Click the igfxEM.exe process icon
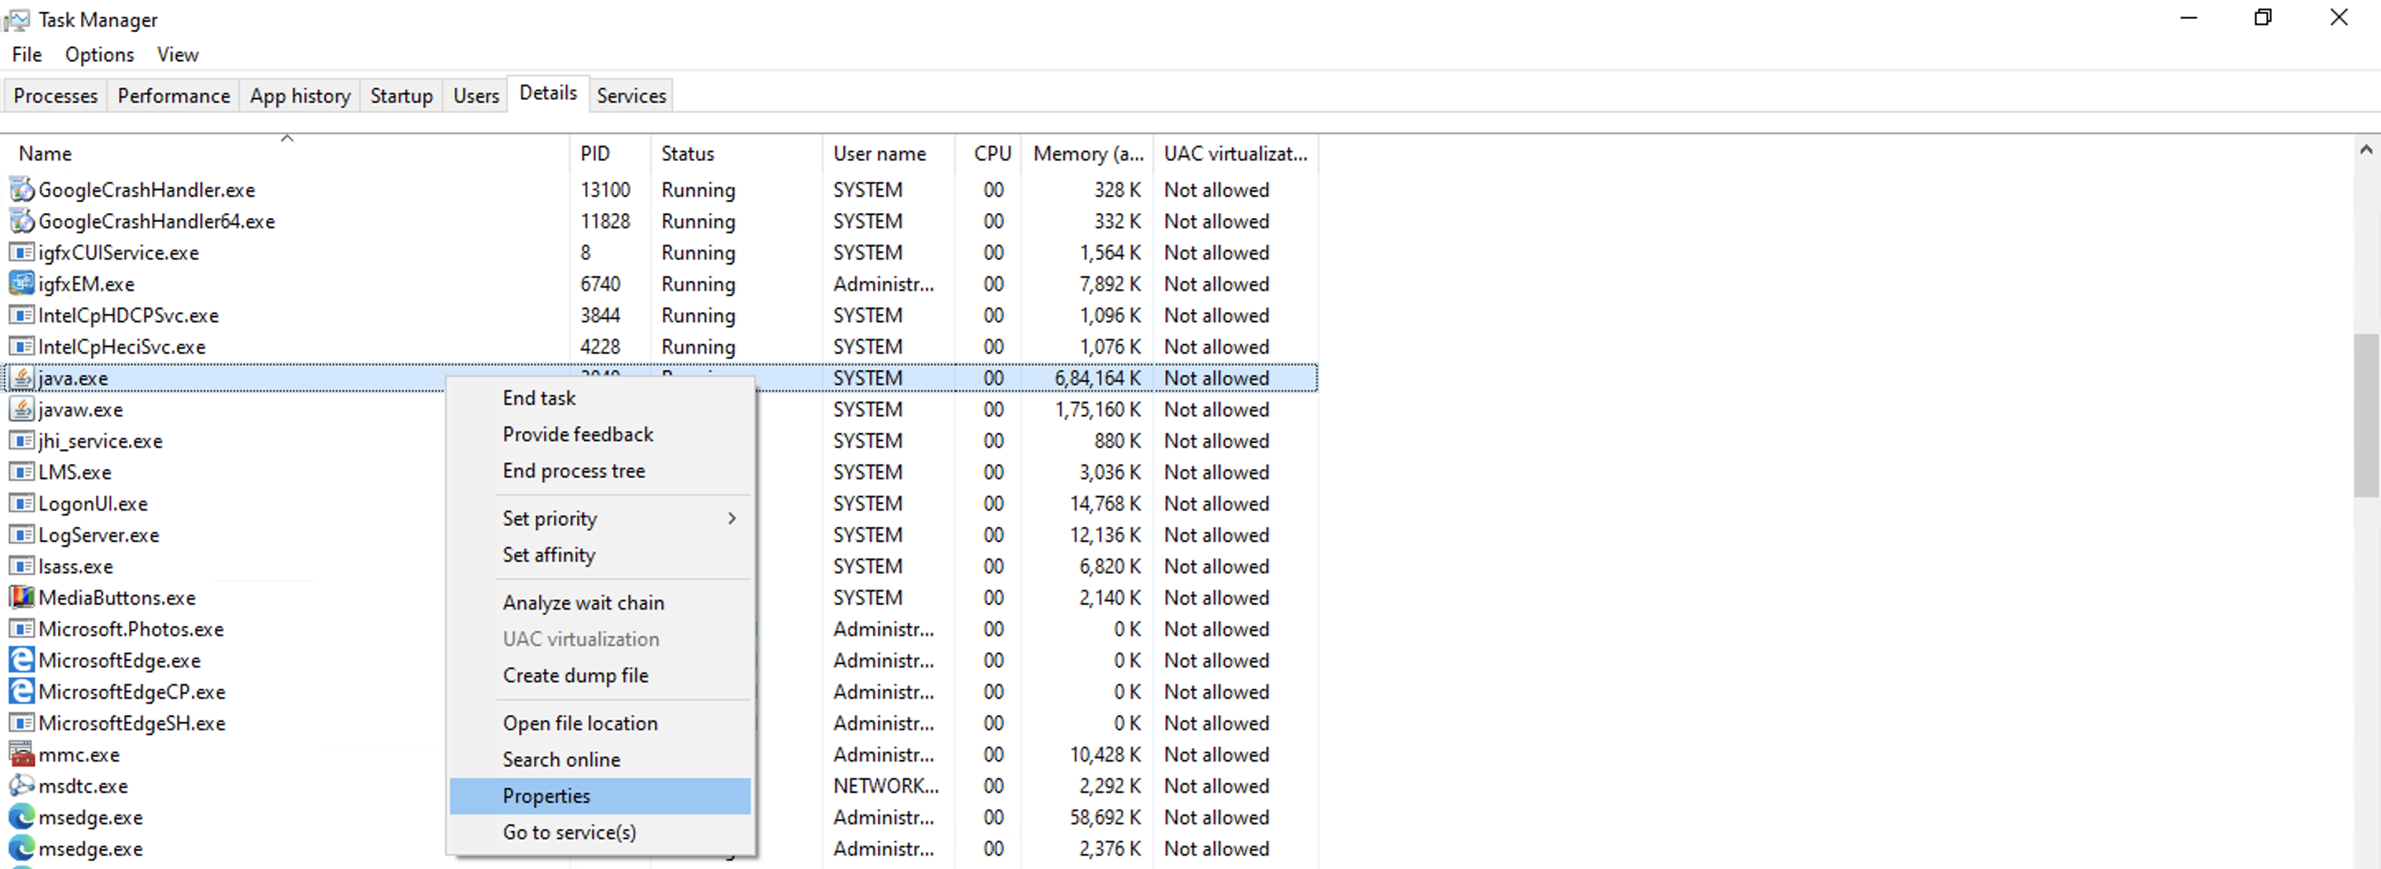The height and width of the screenshot is (869, 2381). tap(21, 284)
